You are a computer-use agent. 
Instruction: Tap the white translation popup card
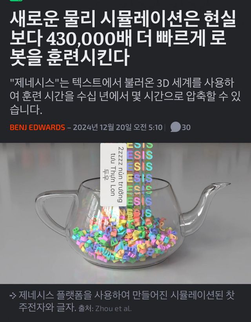point(113,175)
